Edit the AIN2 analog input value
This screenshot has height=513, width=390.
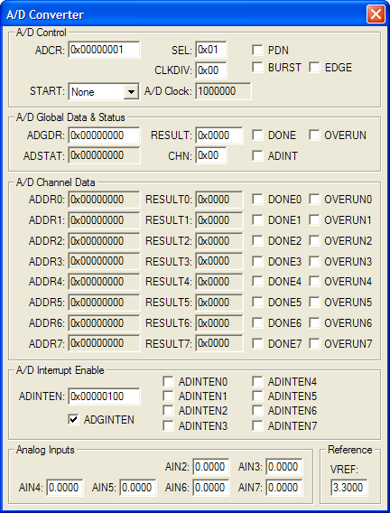[x=211, y=467]
